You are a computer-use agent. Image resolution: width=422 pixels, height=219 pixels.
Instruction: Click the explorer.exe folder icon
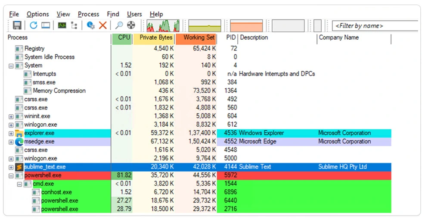(19, 133)
